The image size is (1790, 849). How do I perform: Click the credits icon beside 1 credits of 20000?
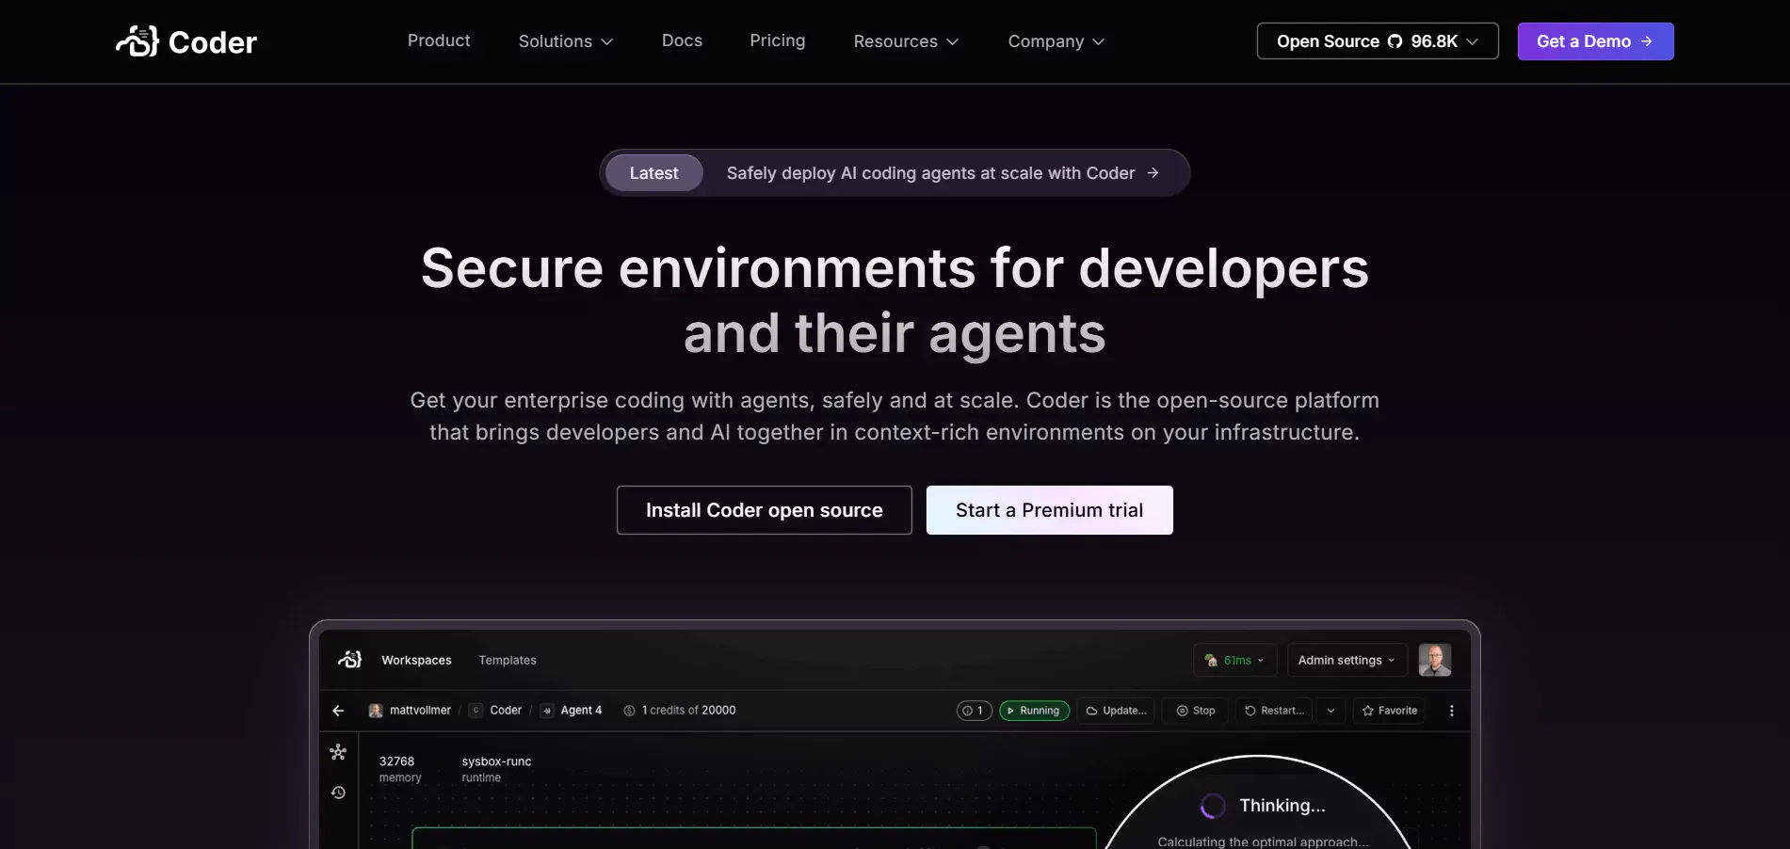(629, 711)
